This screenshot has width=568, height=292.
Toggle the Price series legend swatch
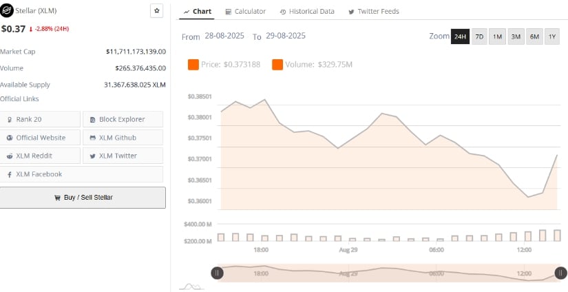point(193,65)
